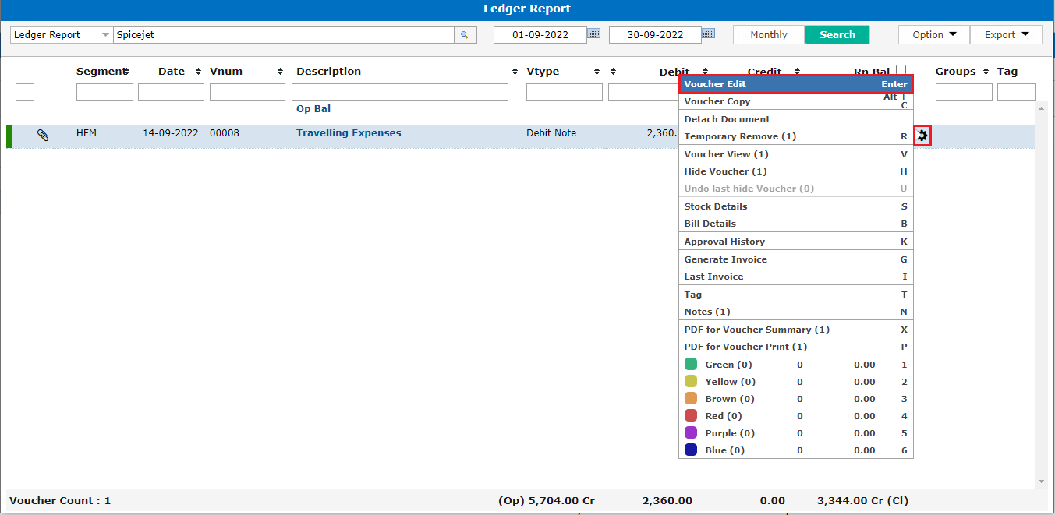Viewport: 1055px width, 515px height.
Task: Open the Export dropdown menu
Action: pos(1006,35)
